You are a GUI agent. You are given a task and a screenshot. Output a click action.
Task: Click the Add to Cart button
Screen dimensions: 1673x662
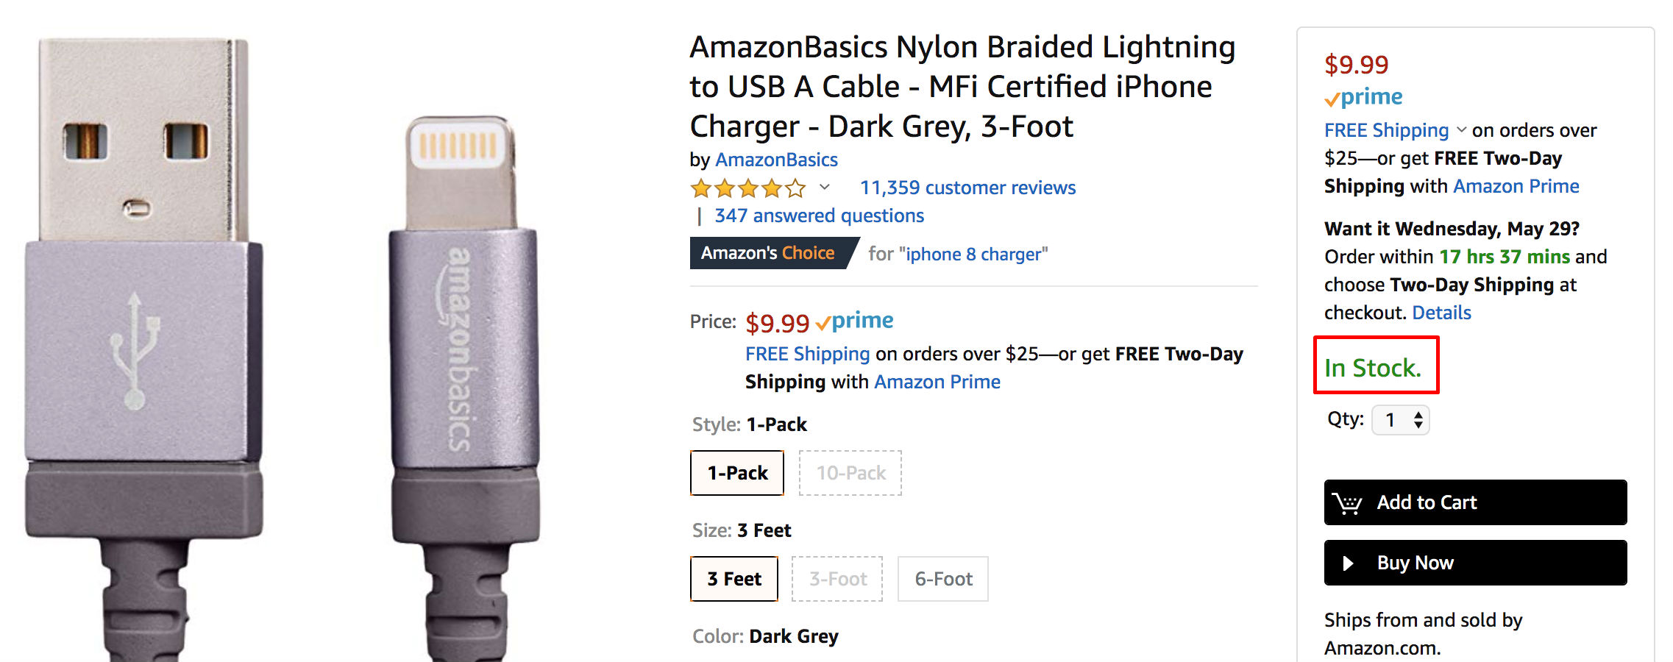1474,502
